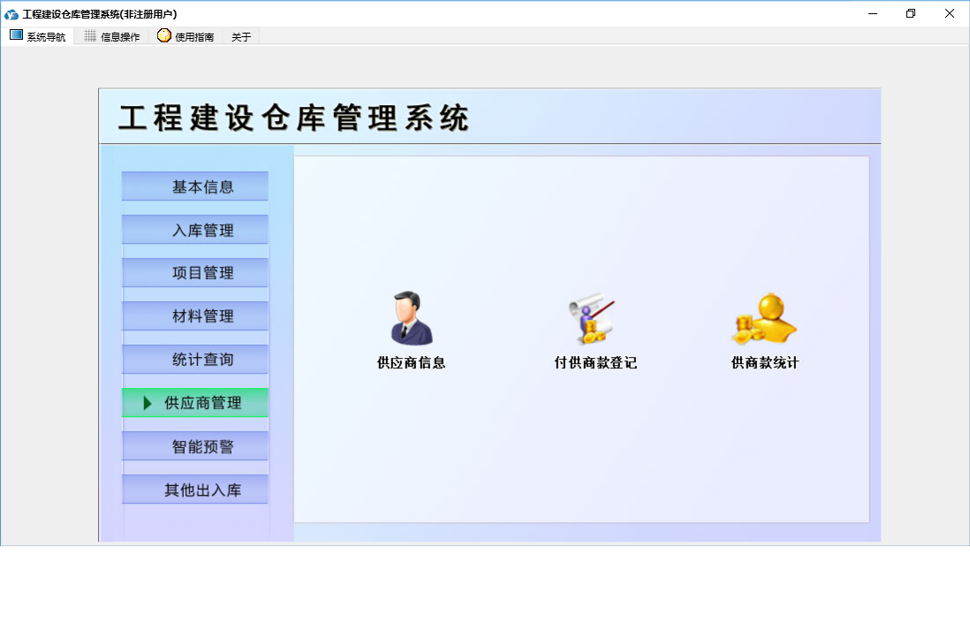Close the 工程建设仓库管理系统 window
This screenshot has height=630, width=970.
click(950, 13)
